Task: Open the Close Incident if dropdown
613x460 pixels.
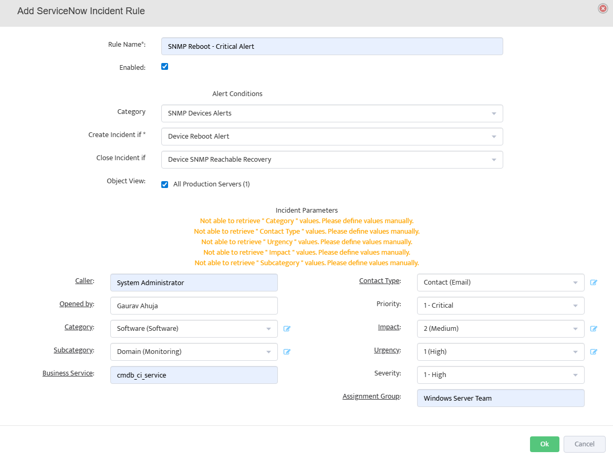Action: (x=331, y=160)
